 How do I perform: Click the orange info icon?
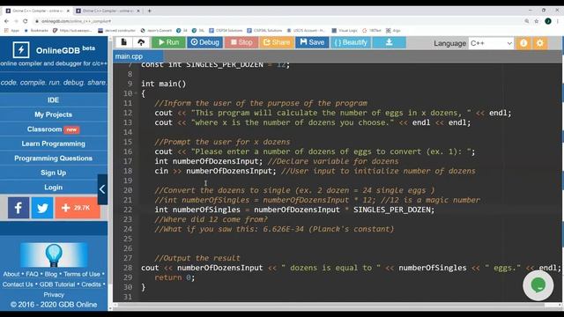tap(523, 43)
